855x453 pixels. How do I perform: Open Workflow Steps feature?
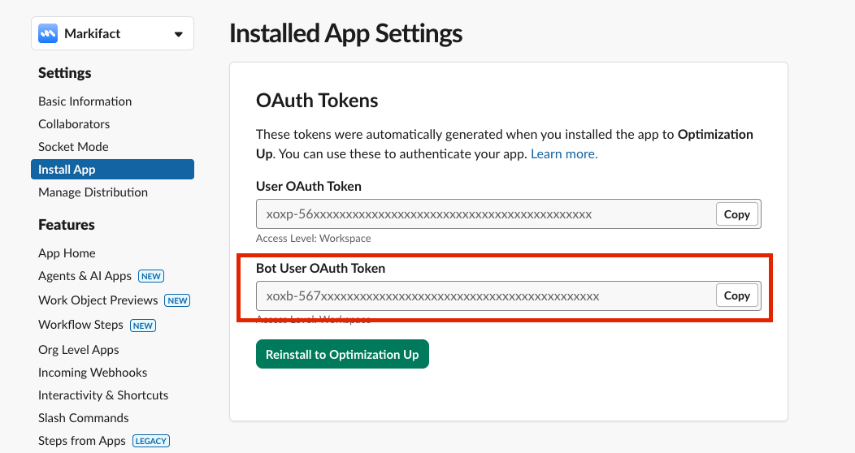point(80,325)
